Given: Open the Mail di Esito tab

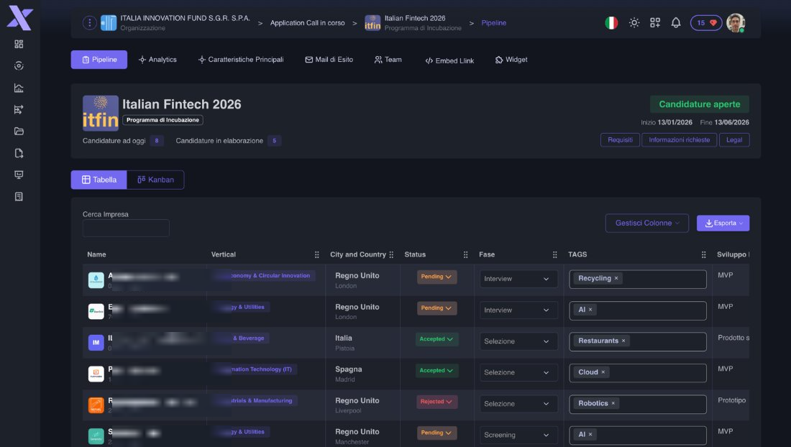Looking at the screenshot, I should (x=329, y=60).
